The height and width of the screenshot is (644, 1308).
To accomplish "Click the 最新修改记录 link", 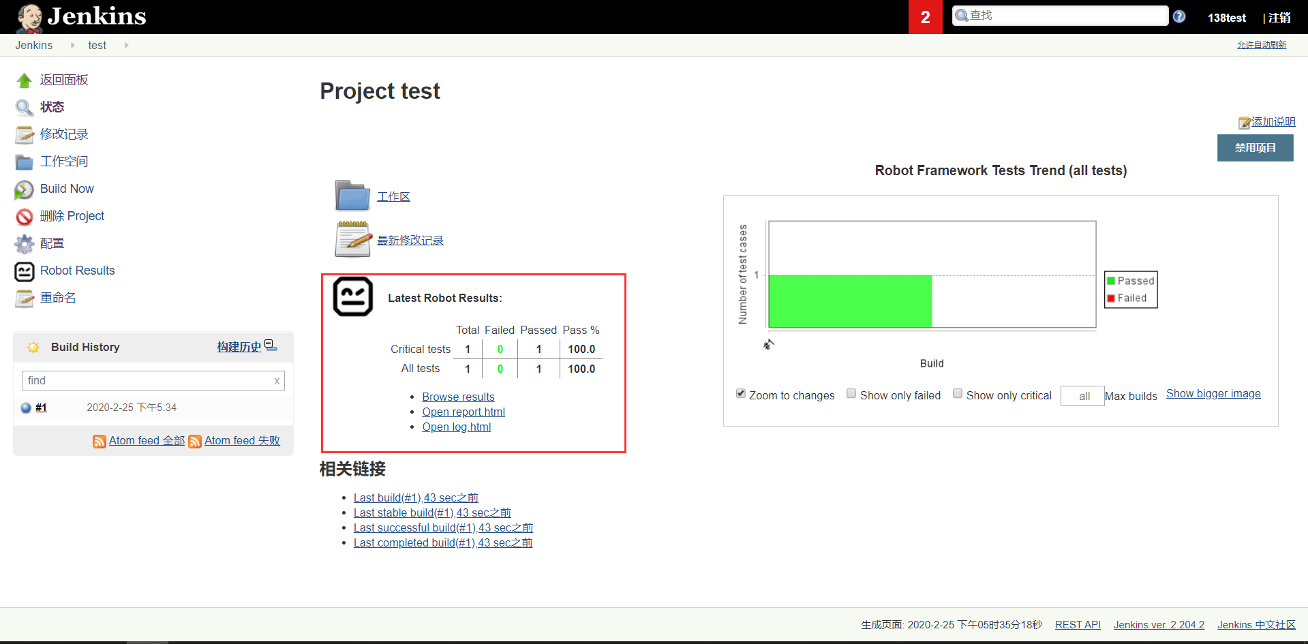I will click(x=410, y=241).
